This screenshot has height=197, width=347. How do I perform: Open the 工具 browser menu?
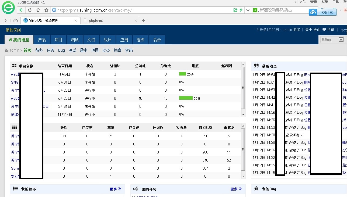pyautogui.click(x=336, y=2)
